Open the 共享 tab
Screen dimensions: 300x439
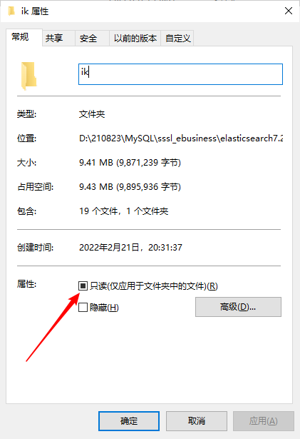pyautogui.click(x=54, y=38)
